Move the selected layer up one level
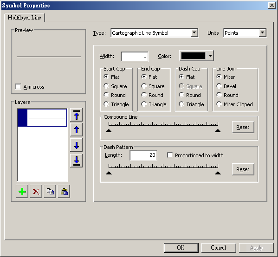 point(77,130)
